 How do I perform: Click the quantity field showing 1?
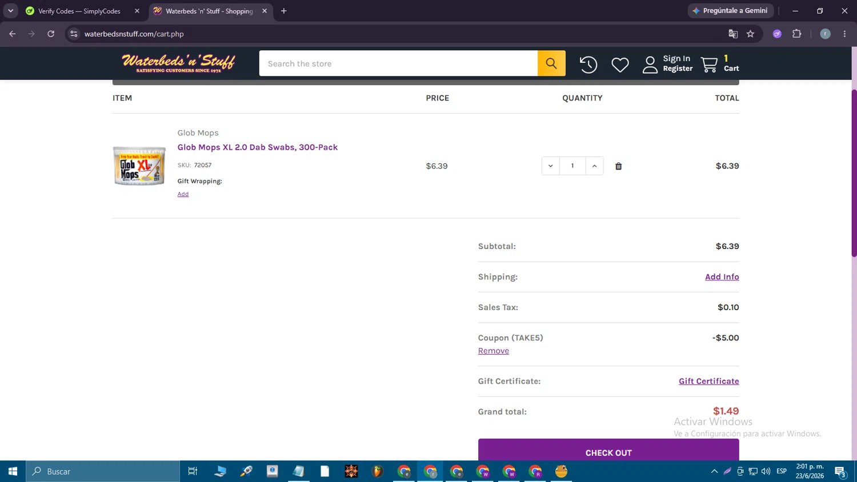(x=572, y=166)
